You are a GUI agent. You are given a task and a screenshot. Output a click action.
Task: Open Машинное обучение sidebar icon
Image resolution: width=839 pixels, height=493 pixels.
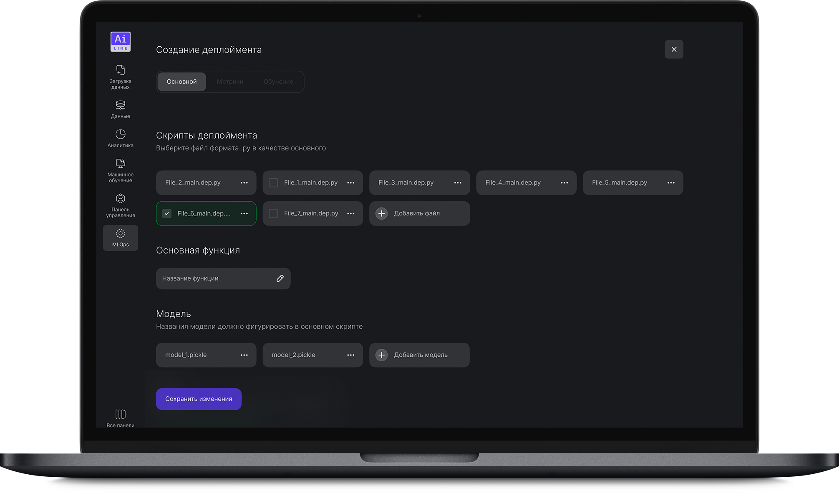[120, 163]
